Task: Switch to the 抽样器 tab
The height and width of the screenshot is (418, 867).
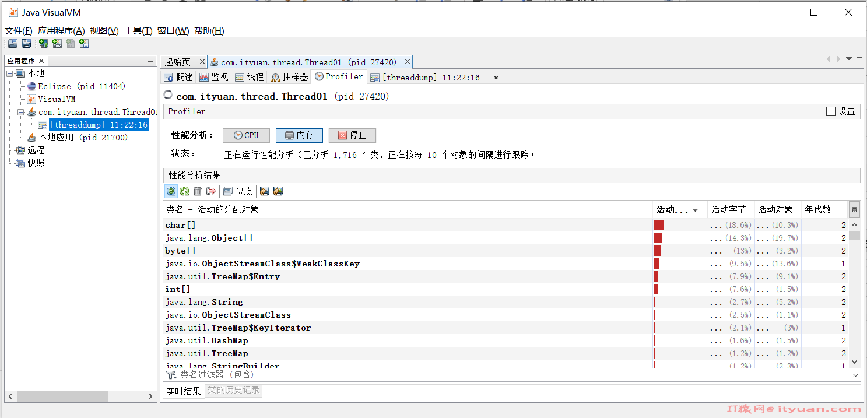Action: point(289,78)
